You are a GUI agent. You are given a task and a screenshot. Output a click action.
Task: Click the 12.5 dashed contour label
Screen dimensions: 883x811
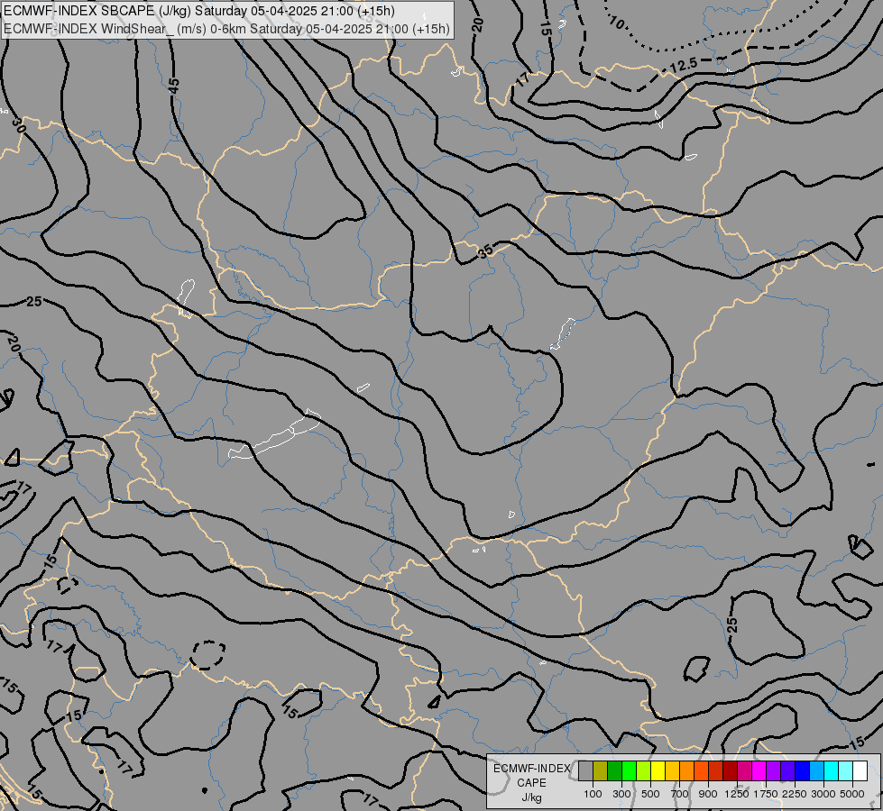(x=684, y=65)
